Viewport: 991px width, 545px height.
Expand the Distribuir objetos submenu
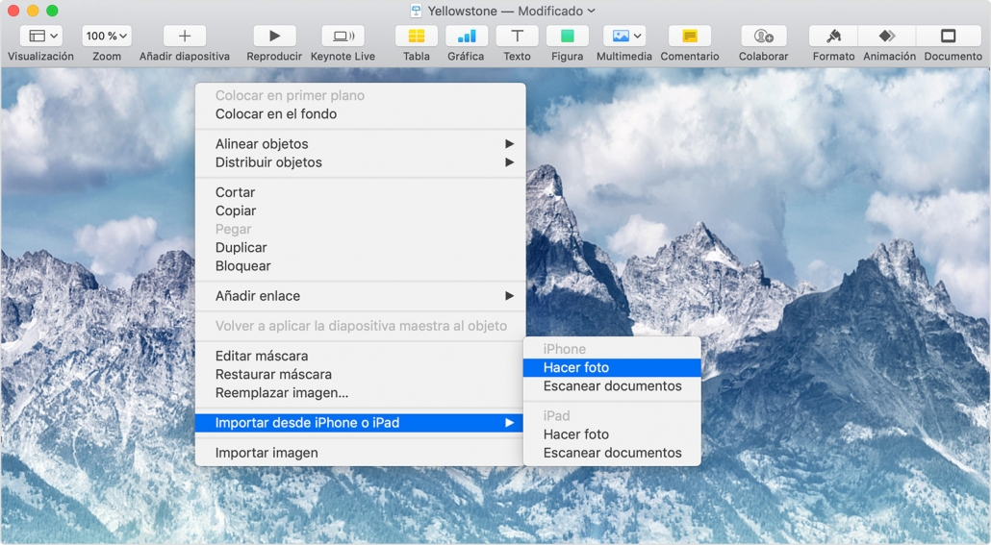tap(360, 162)
